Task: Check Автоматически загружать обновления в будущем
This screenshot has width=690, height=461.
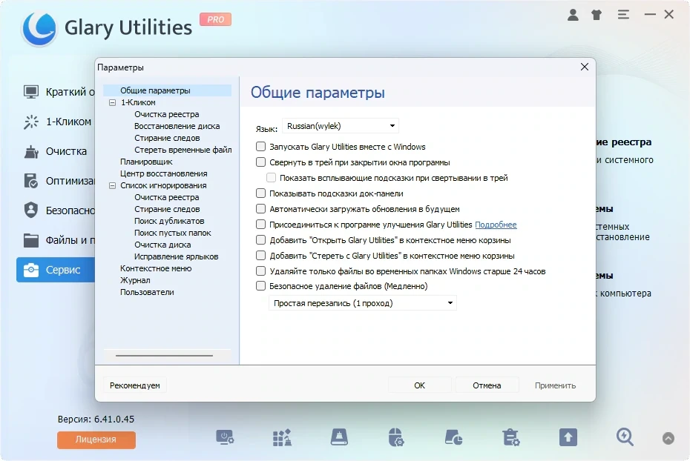Action: coord(260,209)
